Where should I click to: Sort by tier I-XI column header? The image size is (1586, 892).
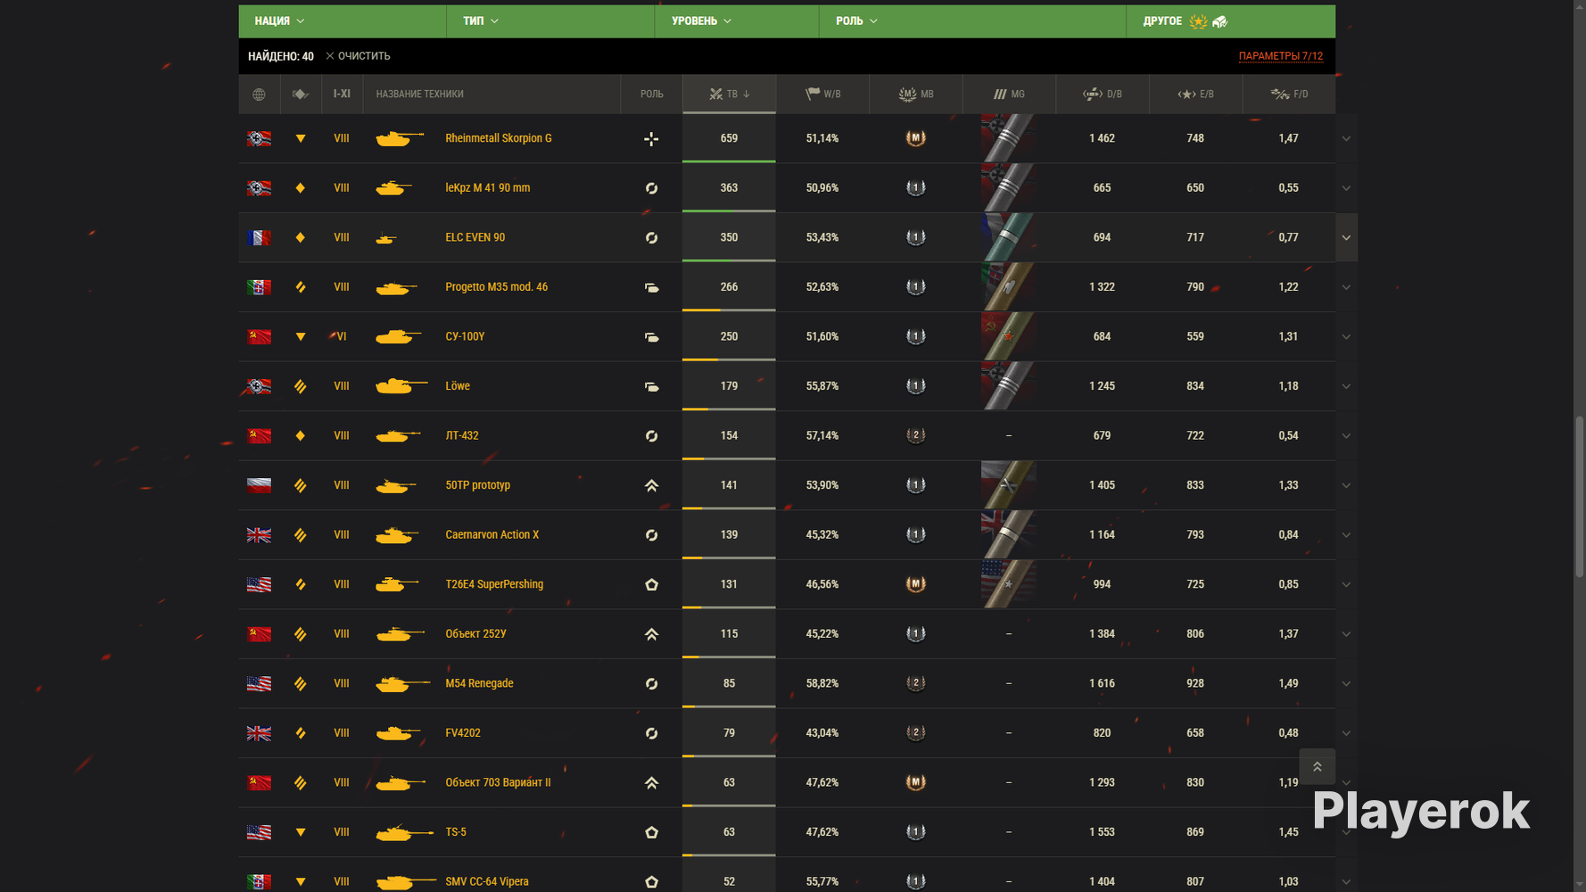point(342,95)
